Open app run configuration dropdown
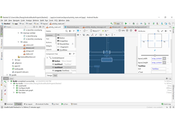Screen dimensions: 175x124 [118, 23]
